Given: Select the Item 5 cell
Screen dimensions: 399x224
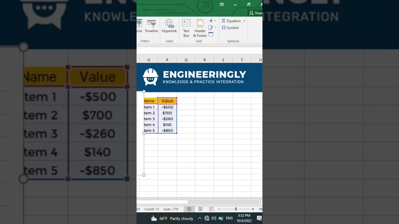Looking at the screenshot, I should point(151,131).
